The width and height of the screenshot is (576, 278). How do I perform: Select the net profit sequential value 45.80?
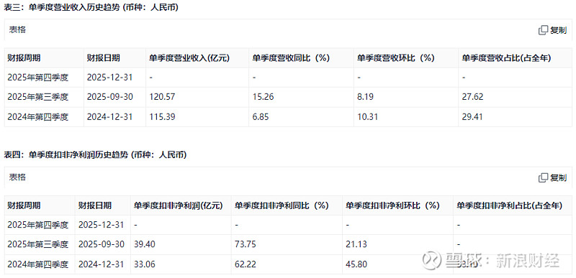(356, 264)
